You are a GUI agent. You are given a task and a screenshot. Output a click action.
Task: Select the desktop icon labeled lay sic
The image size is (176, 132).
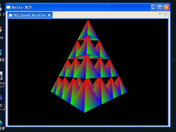click(x=1, y=79)
